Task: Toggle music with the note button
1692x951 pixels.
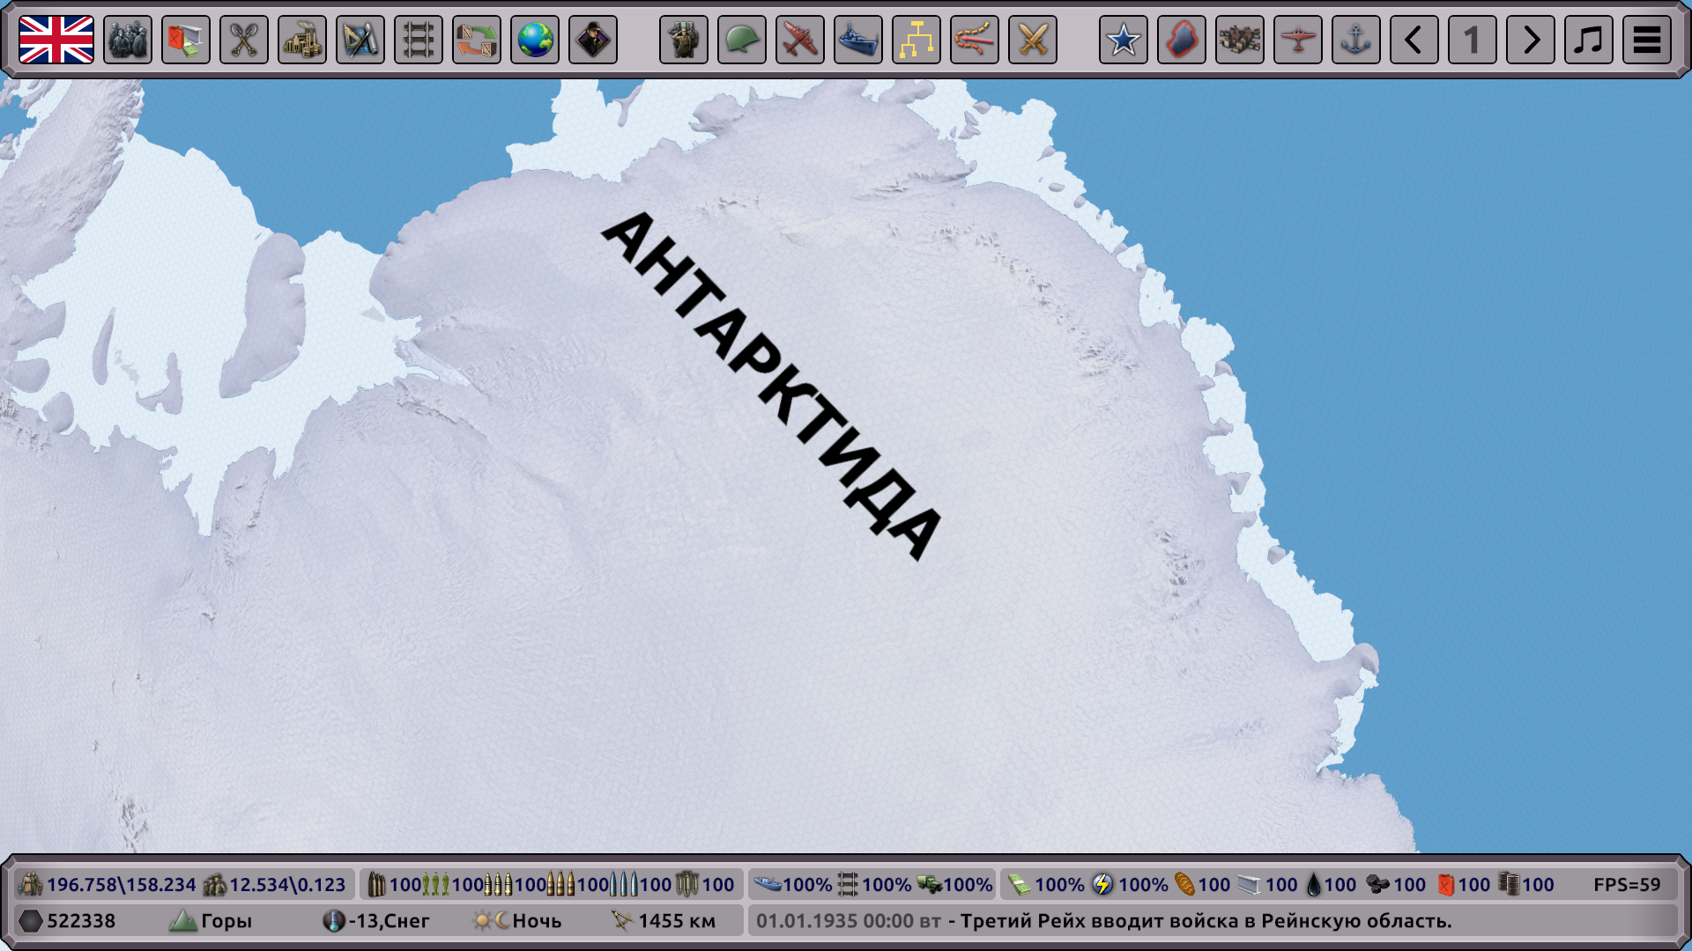Action: pyautogui.click(x=1589, y=40)
